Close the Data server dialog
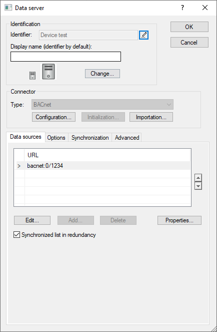This screenshot has height=332, width=217. coord(204,8)
